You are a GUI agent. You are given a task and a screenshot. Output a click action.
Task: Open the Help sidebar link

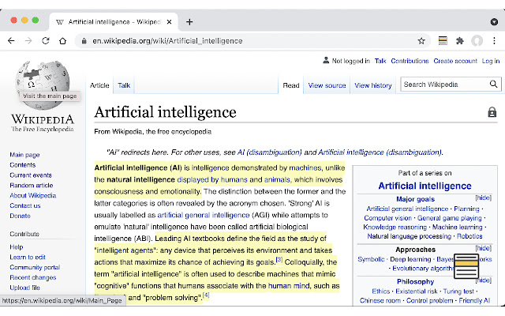click(17, 247)
